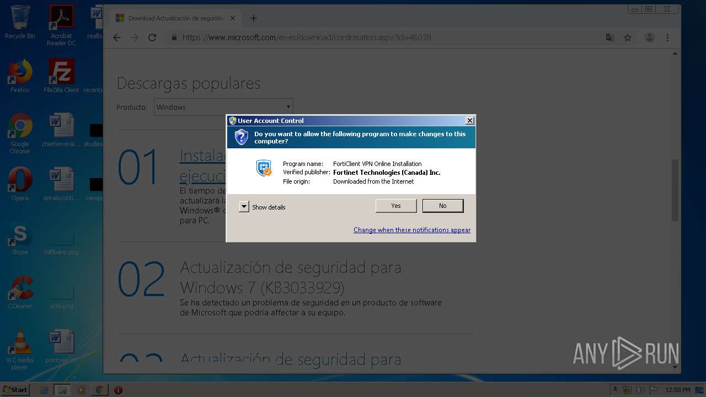Click the taskbar clock showing 12:58 PM
Viewport: 706px width, 397px height.
(x=678, y=390)
